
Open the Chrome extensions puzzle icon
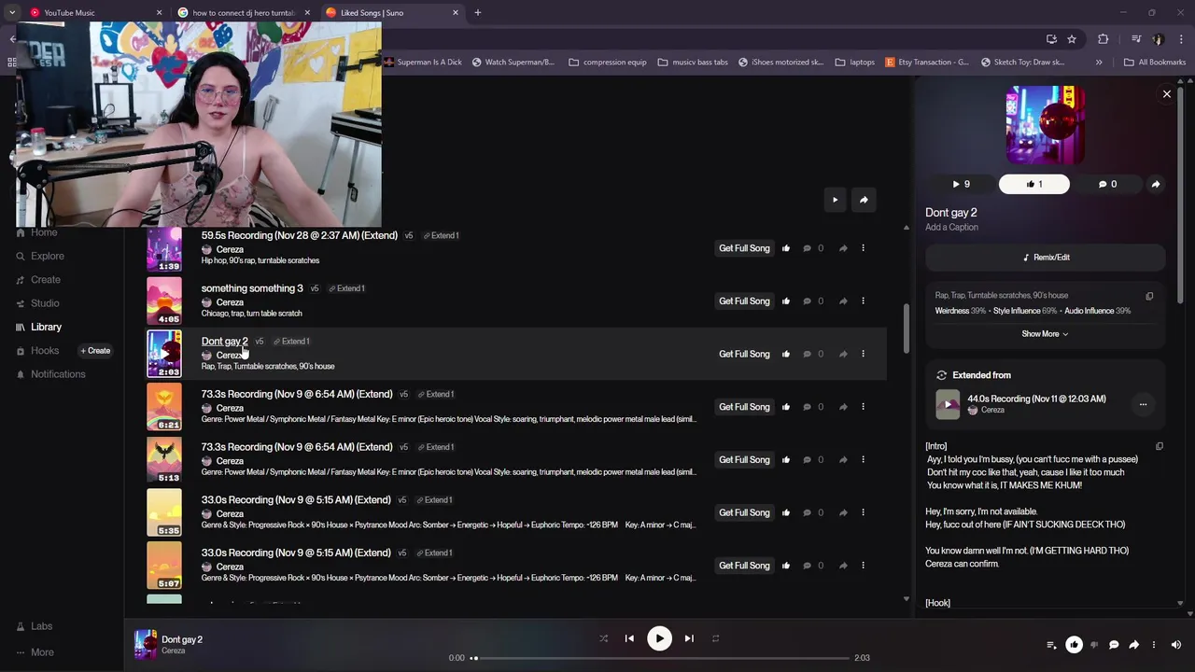coord(1104,39)
